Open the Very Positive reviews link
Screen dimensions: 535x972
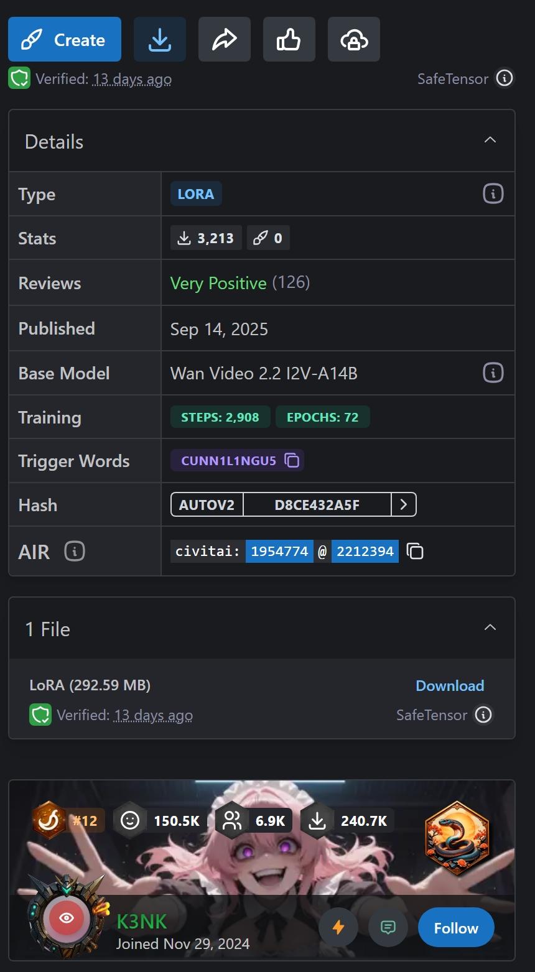pyautogui.click(x=218, y=283)
